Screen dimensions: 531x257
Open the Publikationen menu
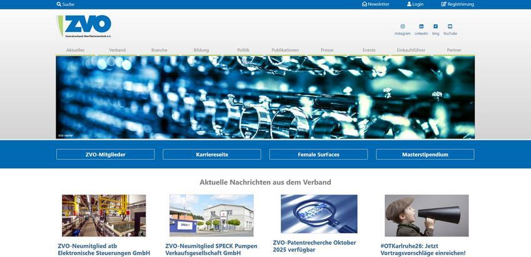[285, 50]
